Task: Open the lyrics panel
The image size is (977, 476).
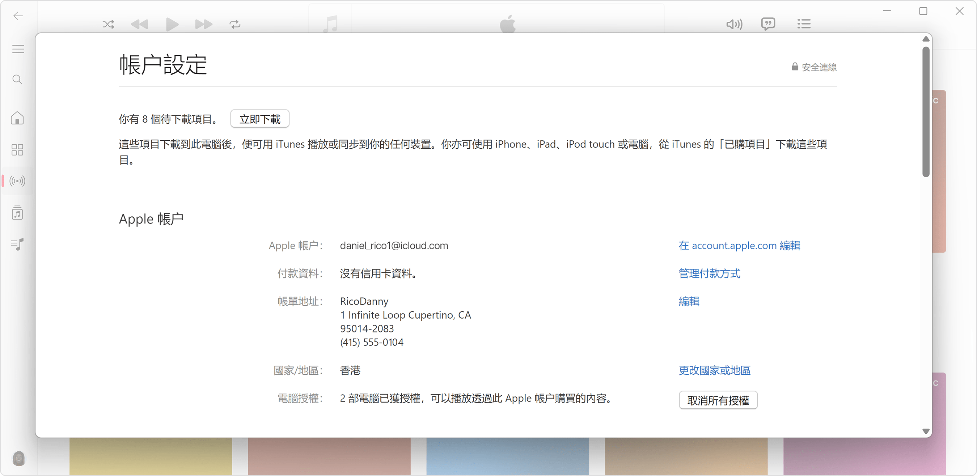Action: tap(769, 24)
